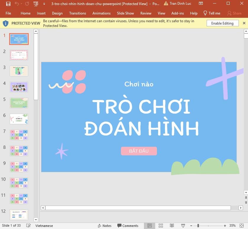This screenshot has width=248, height=229.
Task: Open the Customize Quick Access Toolbar menu
Action: pyautogui.click(x=44, y=3)
